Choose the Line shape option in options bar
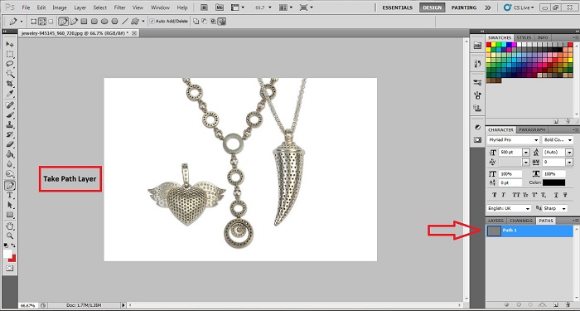The width and height of the screenshot is (580, 311). point(125,22)
